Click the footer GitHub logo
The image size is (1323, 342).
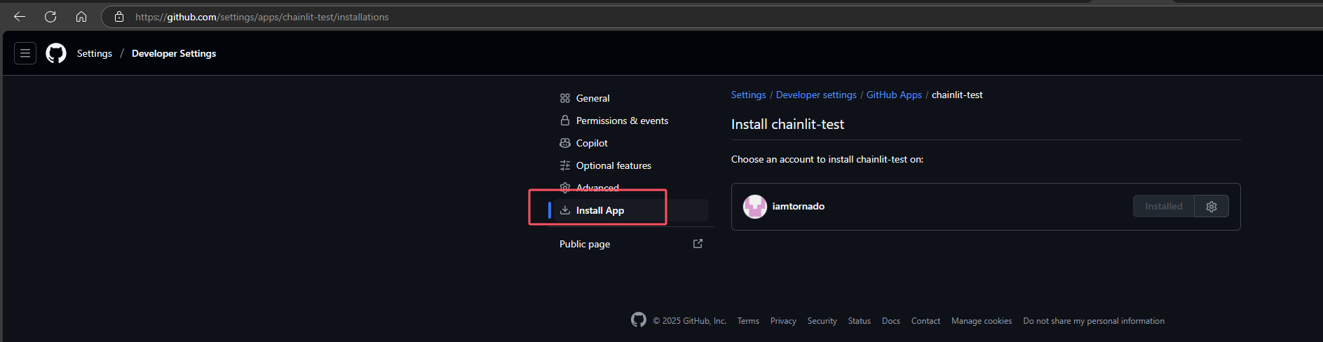[x=639, y=320]
